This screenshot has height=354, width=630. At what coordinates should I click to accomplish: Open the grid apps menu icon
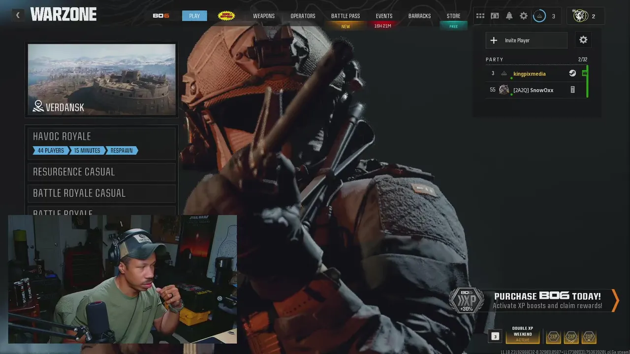[480, 16]
